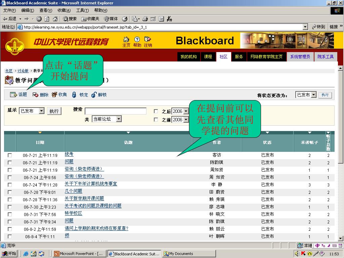
Task: Open the 之后 year 2006 dropdown
Action: coord(186,111)
